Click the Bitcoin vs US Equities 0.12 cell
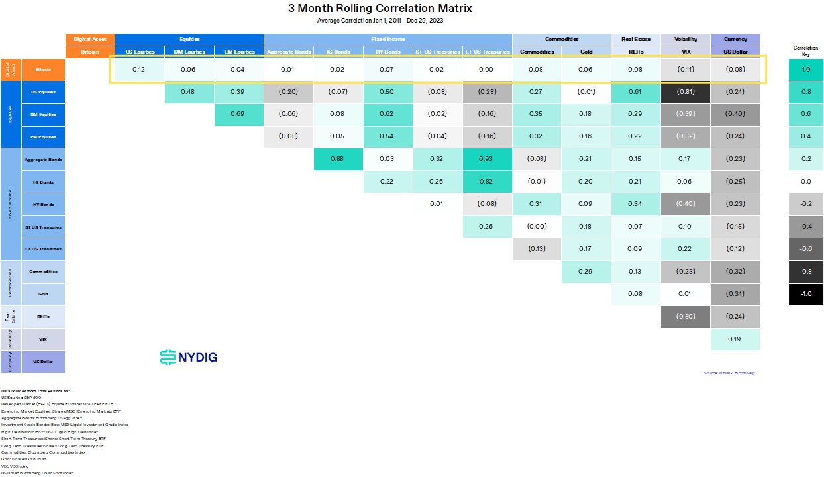824x477 pixels. [x=140, y=69]
